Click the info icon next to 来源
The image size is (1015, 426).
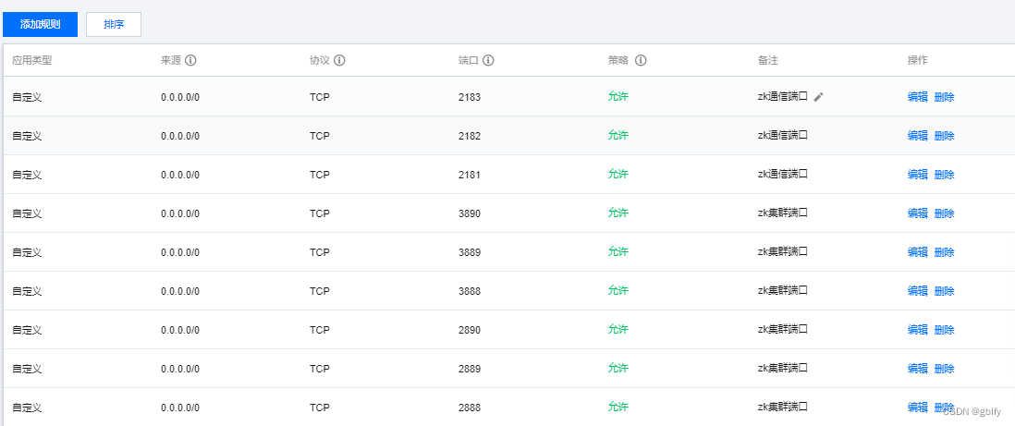[190, 61]
